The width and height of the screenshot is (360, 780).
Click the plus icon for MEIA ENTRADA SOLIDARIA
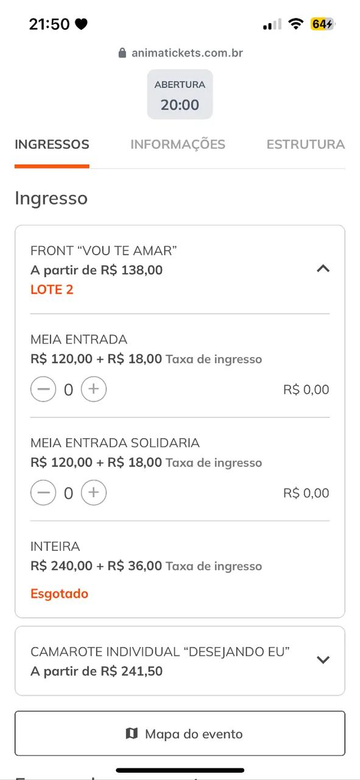tap(93, 492)
